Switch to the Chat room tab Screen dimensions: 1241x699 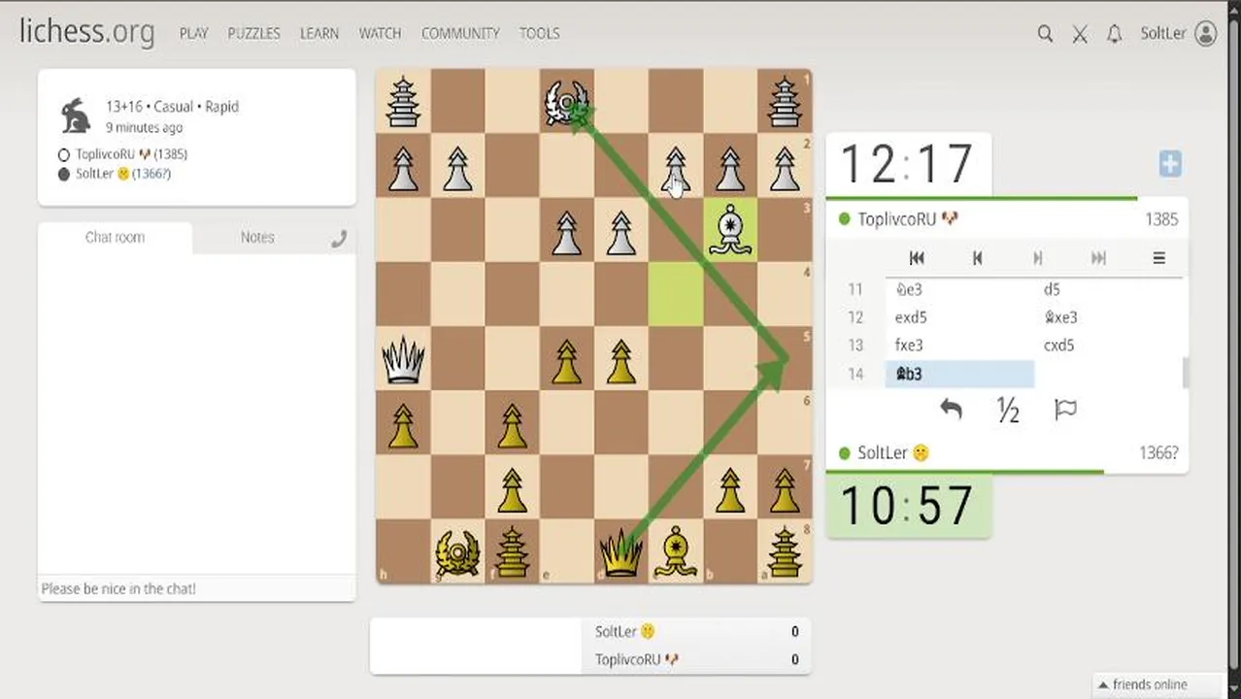115,237
